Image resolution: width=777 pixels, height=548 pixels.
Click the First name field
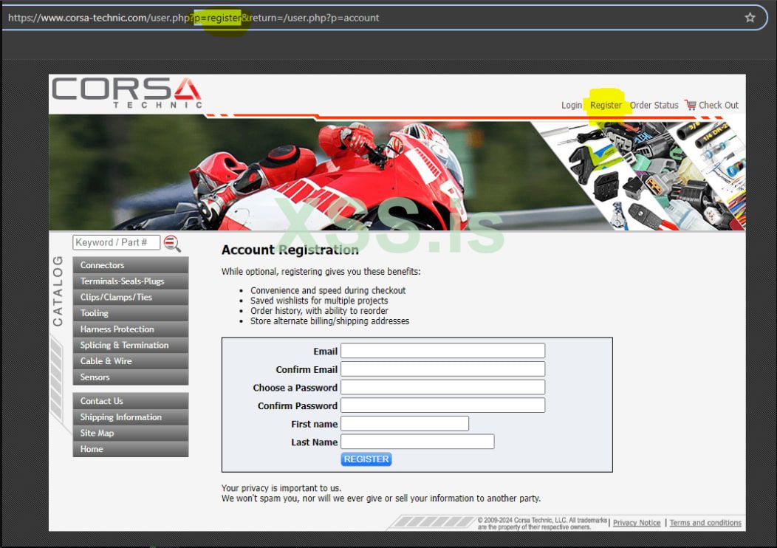coord(404,424)
